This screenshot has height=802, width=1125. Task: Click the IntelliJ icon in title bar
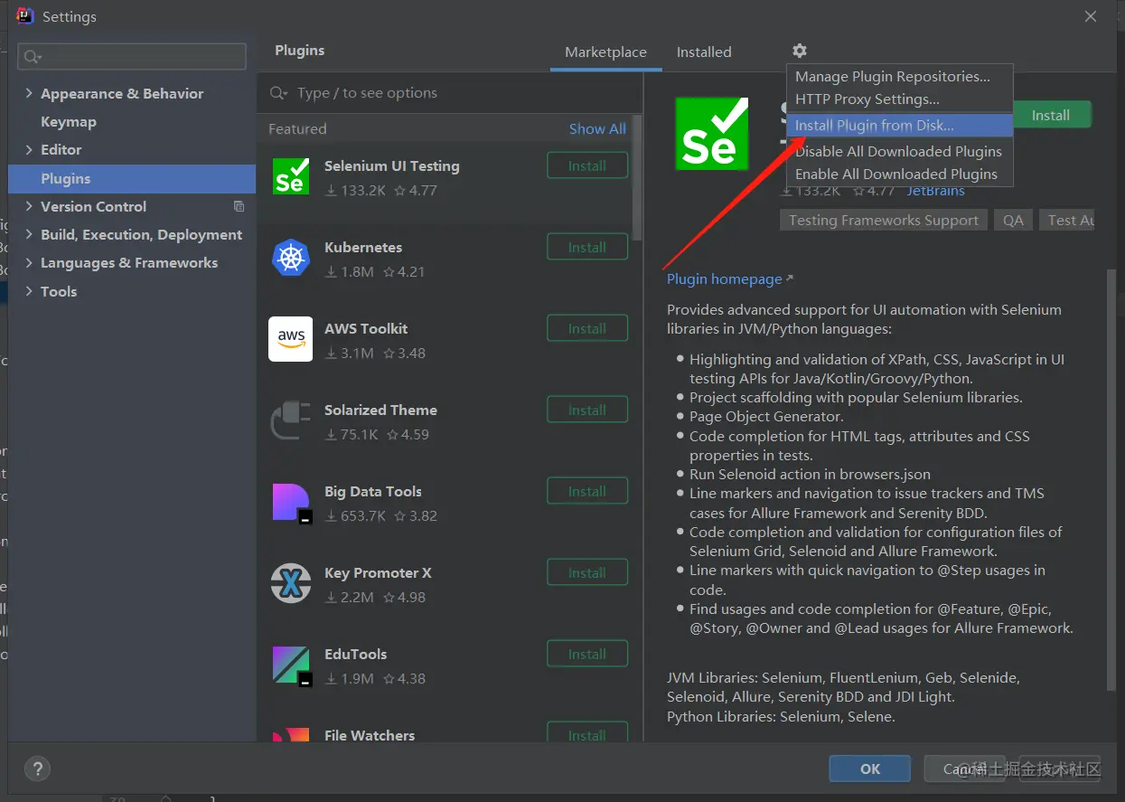(x=25, y=15)
